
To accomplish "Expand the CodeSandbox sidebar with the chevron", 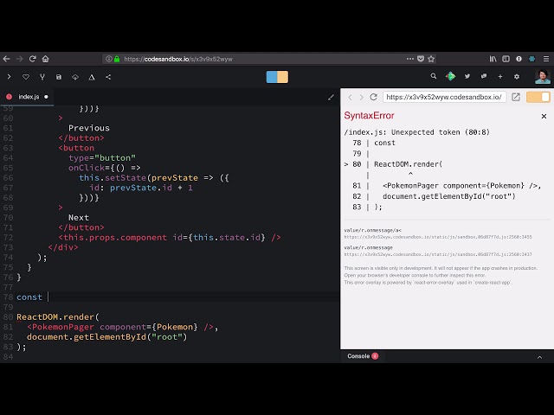I will pyautogui.click(x=10, y=77).
